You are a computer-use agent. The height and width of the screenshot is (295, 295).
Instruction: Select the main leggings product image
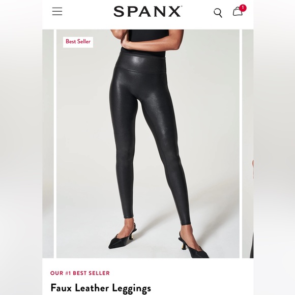148,144
